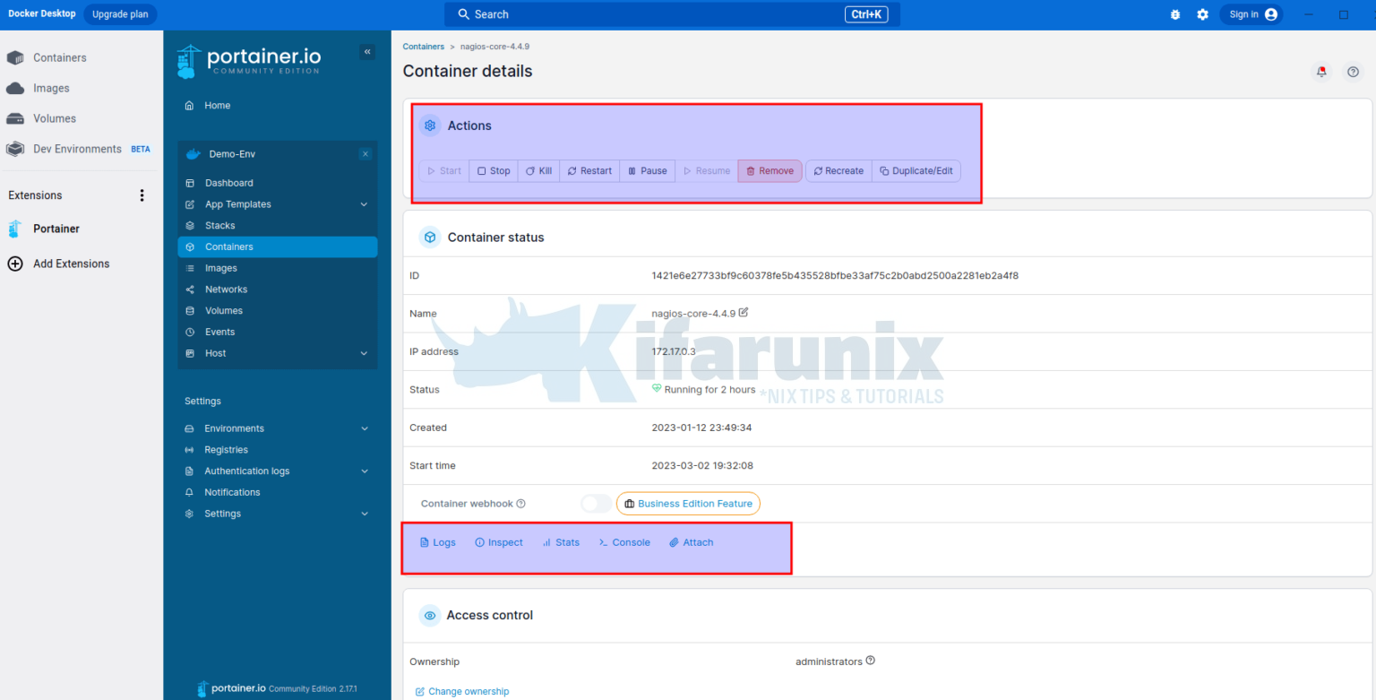Go to Networks in the sidebar

coord(226,290)
